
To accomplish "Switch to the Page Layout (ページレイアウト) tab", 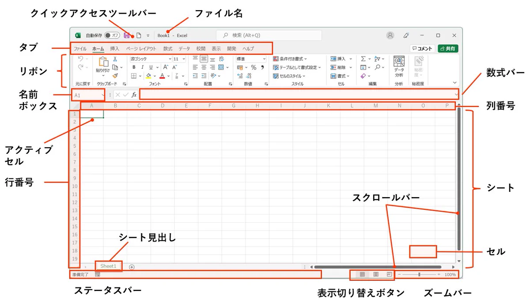I will (x=141, y=49).
